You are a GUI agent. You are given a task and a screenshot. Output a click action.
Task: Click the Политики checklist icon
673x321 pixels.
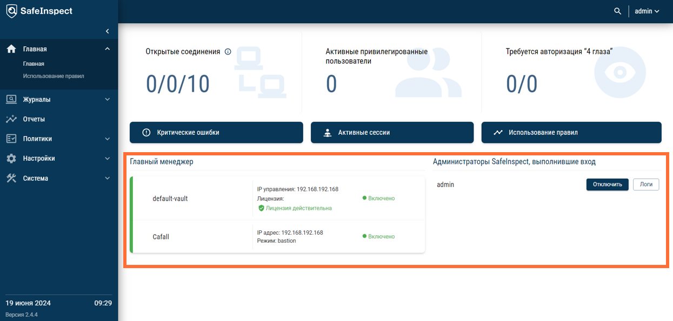pos(11,139)
